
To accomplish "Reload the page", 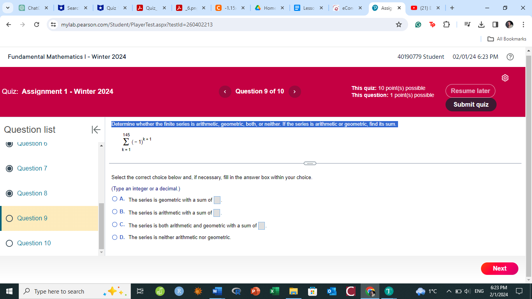I will tap(37, 25).
